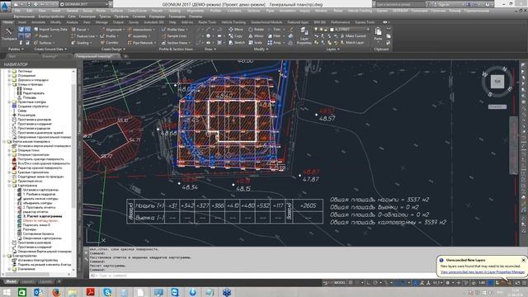Select the Scale tool
The image size is (528, 297).
pos(255,43)
